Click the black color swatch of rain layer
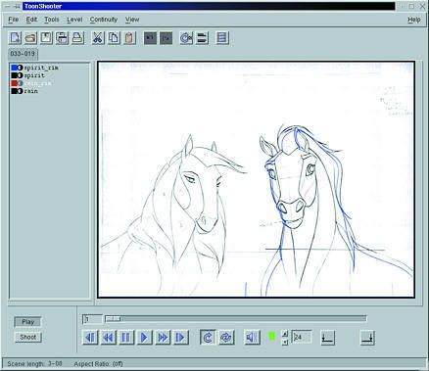This screenshot has width=429, height=371. tap(15, 91)
